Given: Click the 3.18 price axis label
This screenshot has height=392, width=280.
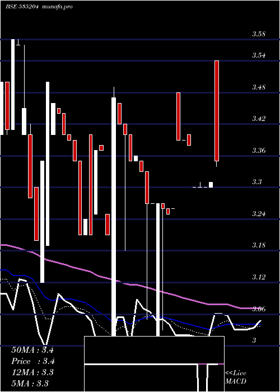Looking at the screenshot, I should coord(259,245).
